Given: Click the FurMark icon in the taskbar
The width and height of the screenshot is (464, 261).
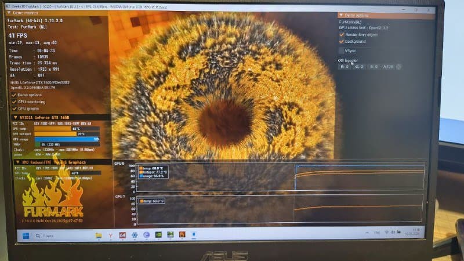Looking at the screenshot, I should (x=182, y=235).
